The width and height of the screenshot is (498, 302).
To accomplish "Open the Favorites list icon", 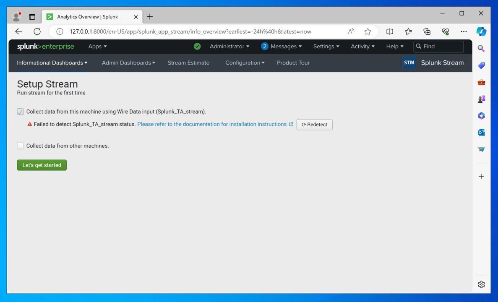I will point(409,31).
